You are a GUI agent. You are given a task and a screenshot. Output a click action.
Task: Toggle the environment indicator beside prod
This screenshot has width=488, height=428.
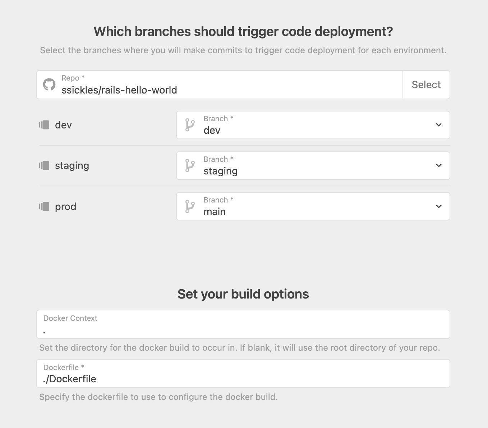(43, 206)
